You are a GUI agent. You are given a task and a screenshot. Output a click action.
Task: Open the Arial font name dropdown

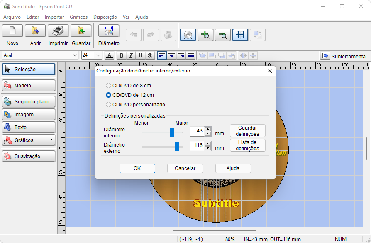click(x=75, y=55)
